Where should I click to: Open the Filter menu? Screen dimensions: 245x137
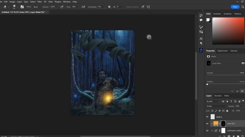[39, 2]
